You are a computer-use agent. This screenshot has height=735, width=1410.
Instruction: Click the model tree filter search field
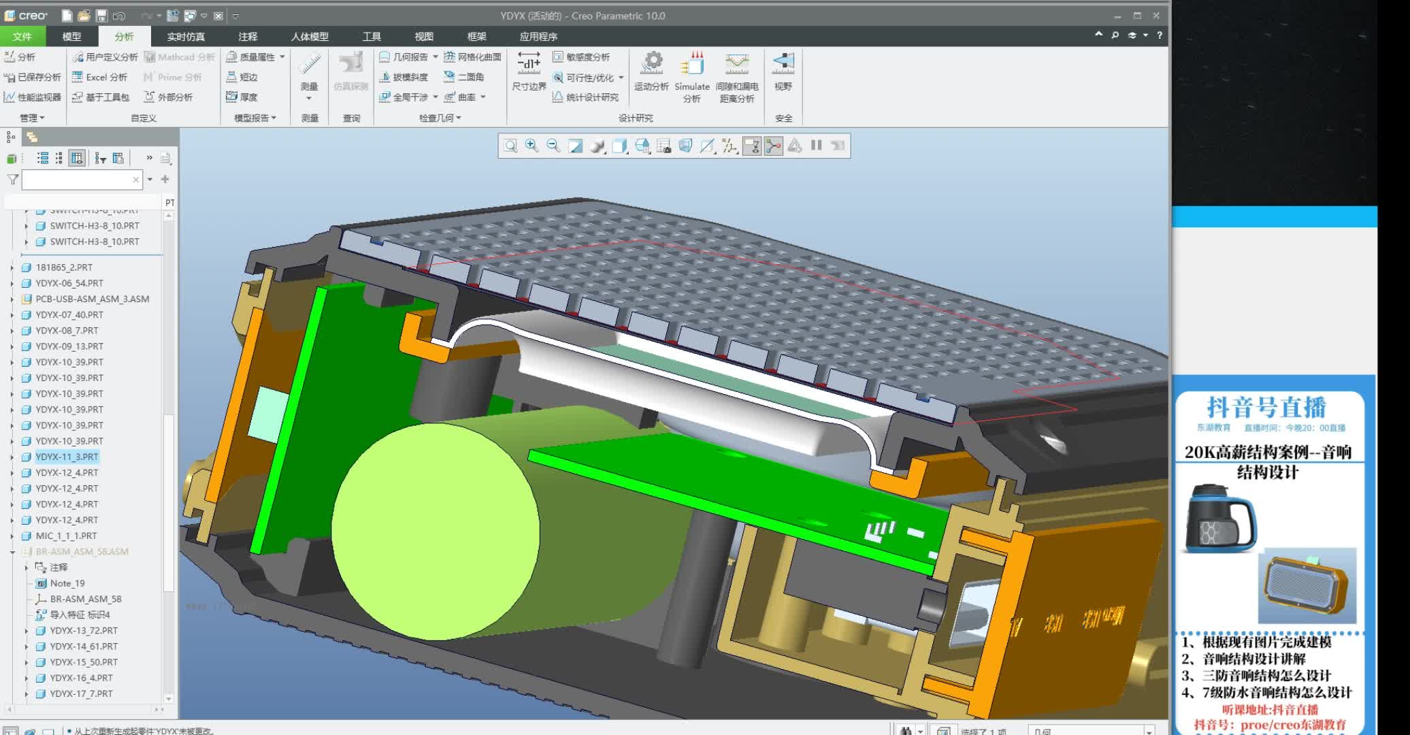[x=77, y=180]
